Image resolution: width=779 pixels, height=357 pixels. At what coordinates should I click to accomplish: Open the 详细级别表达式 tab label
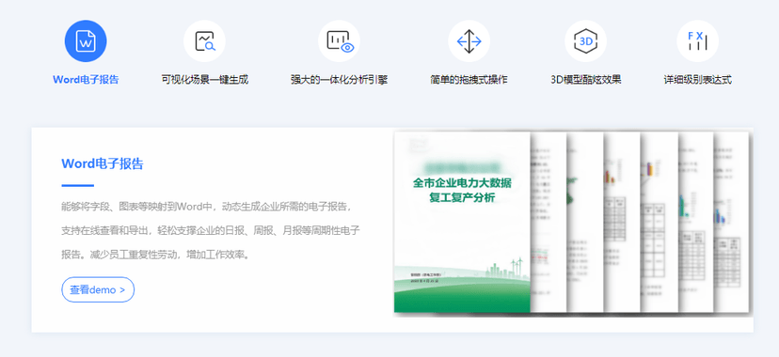(697, 80)
